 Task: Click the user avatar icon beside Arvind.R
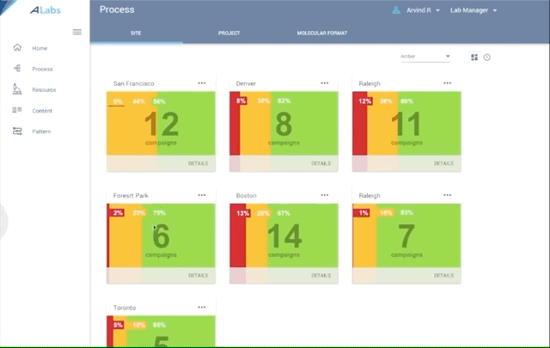coord(396,10)
